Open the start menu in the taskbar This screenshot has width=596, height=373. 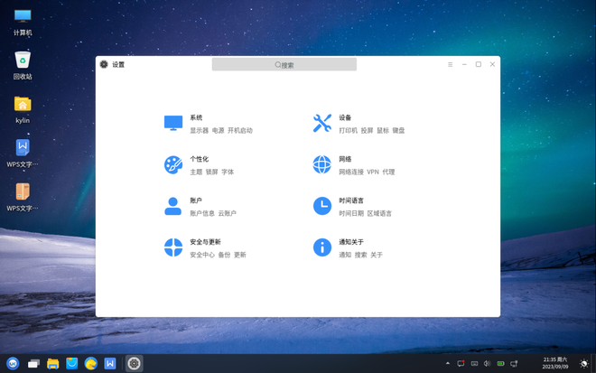click(x=13, y=364)
